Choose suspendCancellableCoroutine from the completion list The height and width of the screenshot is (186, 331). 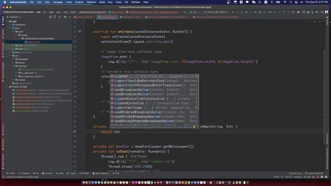(154, 99)
